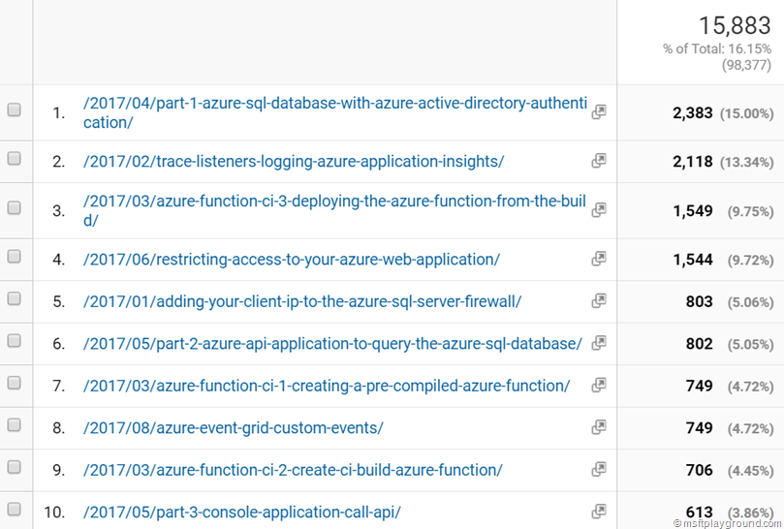Select the pageviews value 2,118
The height and width of the screenshot is (529, 784).
tap(693, 162)
